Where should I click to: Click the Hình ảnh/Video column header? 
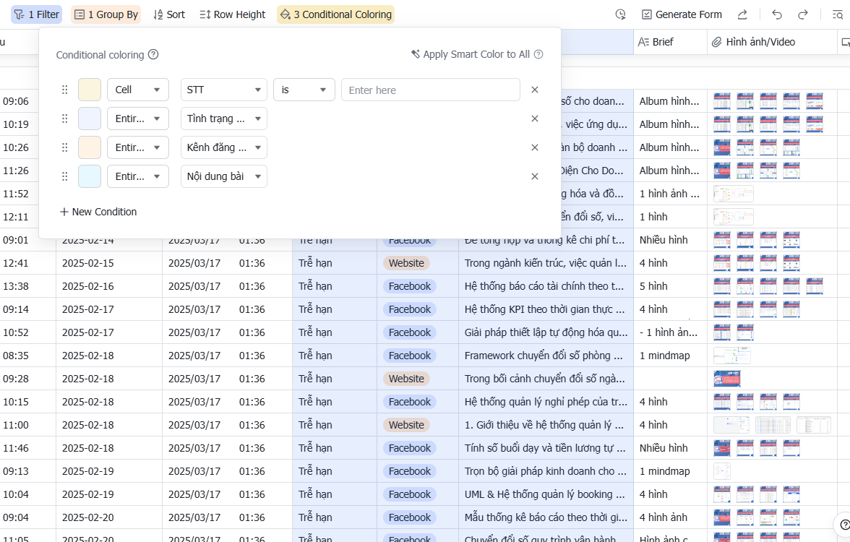(x=772, y=42)
